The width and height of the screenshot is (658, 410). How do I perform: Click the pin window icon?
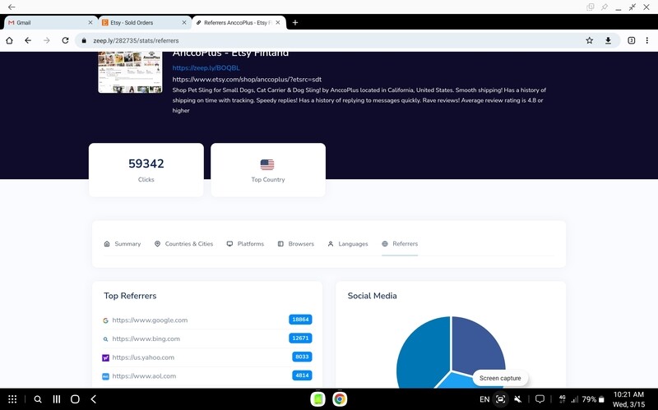pos(605,7)
